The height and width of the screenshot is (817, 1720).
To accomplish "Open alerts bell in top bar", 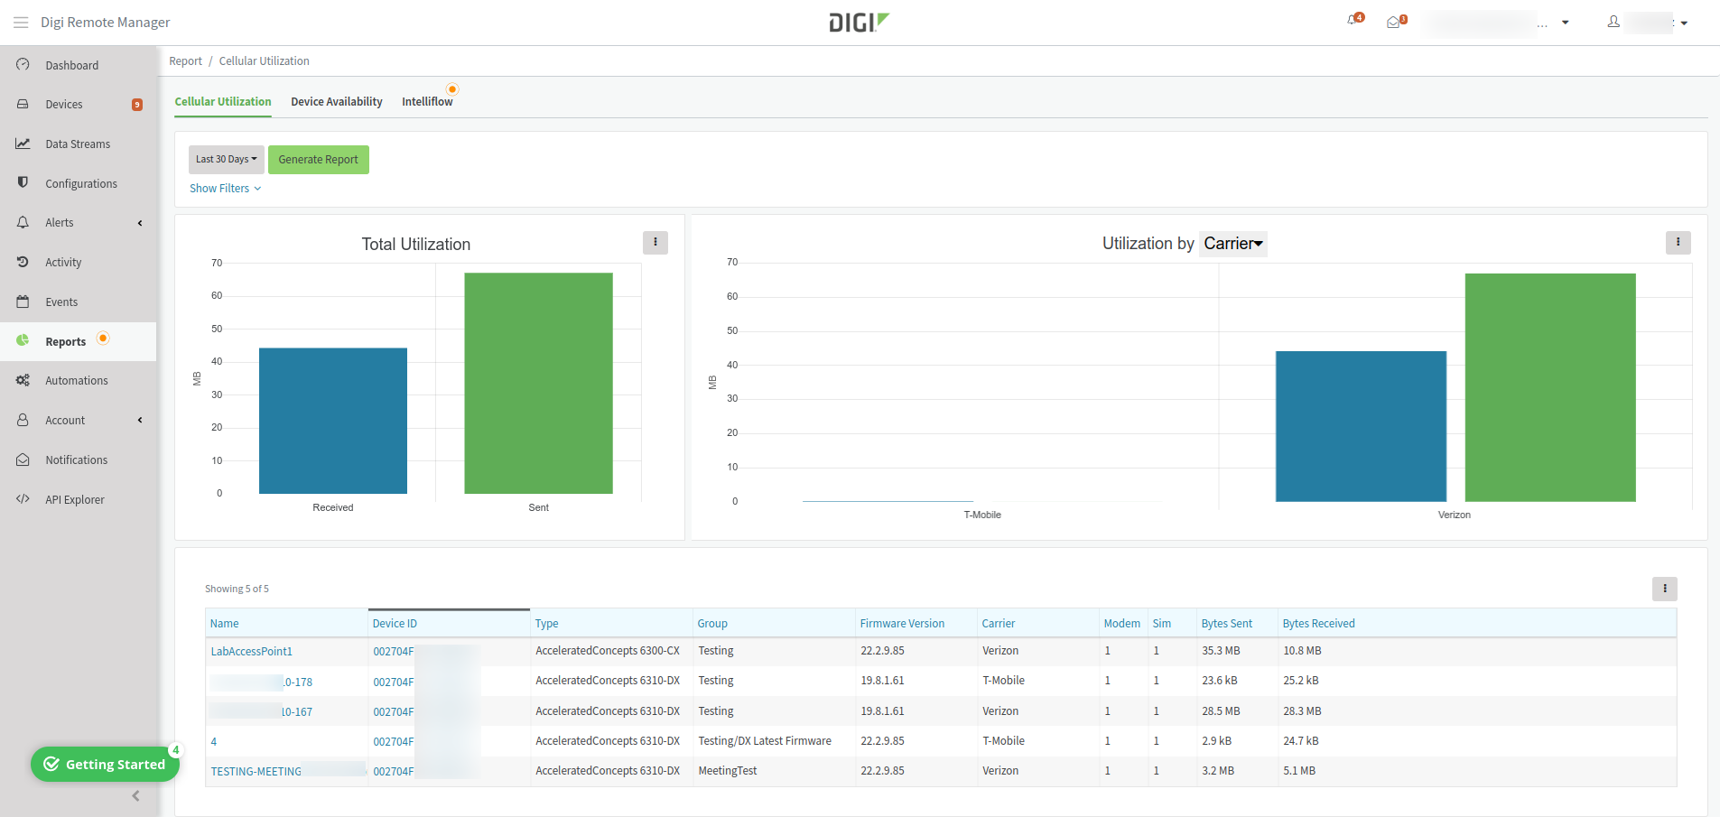I will pyautogui.click(x=1354, y=20).
